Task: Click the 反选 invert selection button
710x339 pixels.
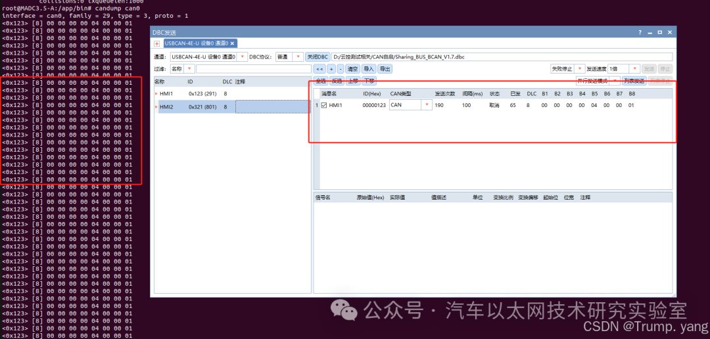Action: coord(337,81)
